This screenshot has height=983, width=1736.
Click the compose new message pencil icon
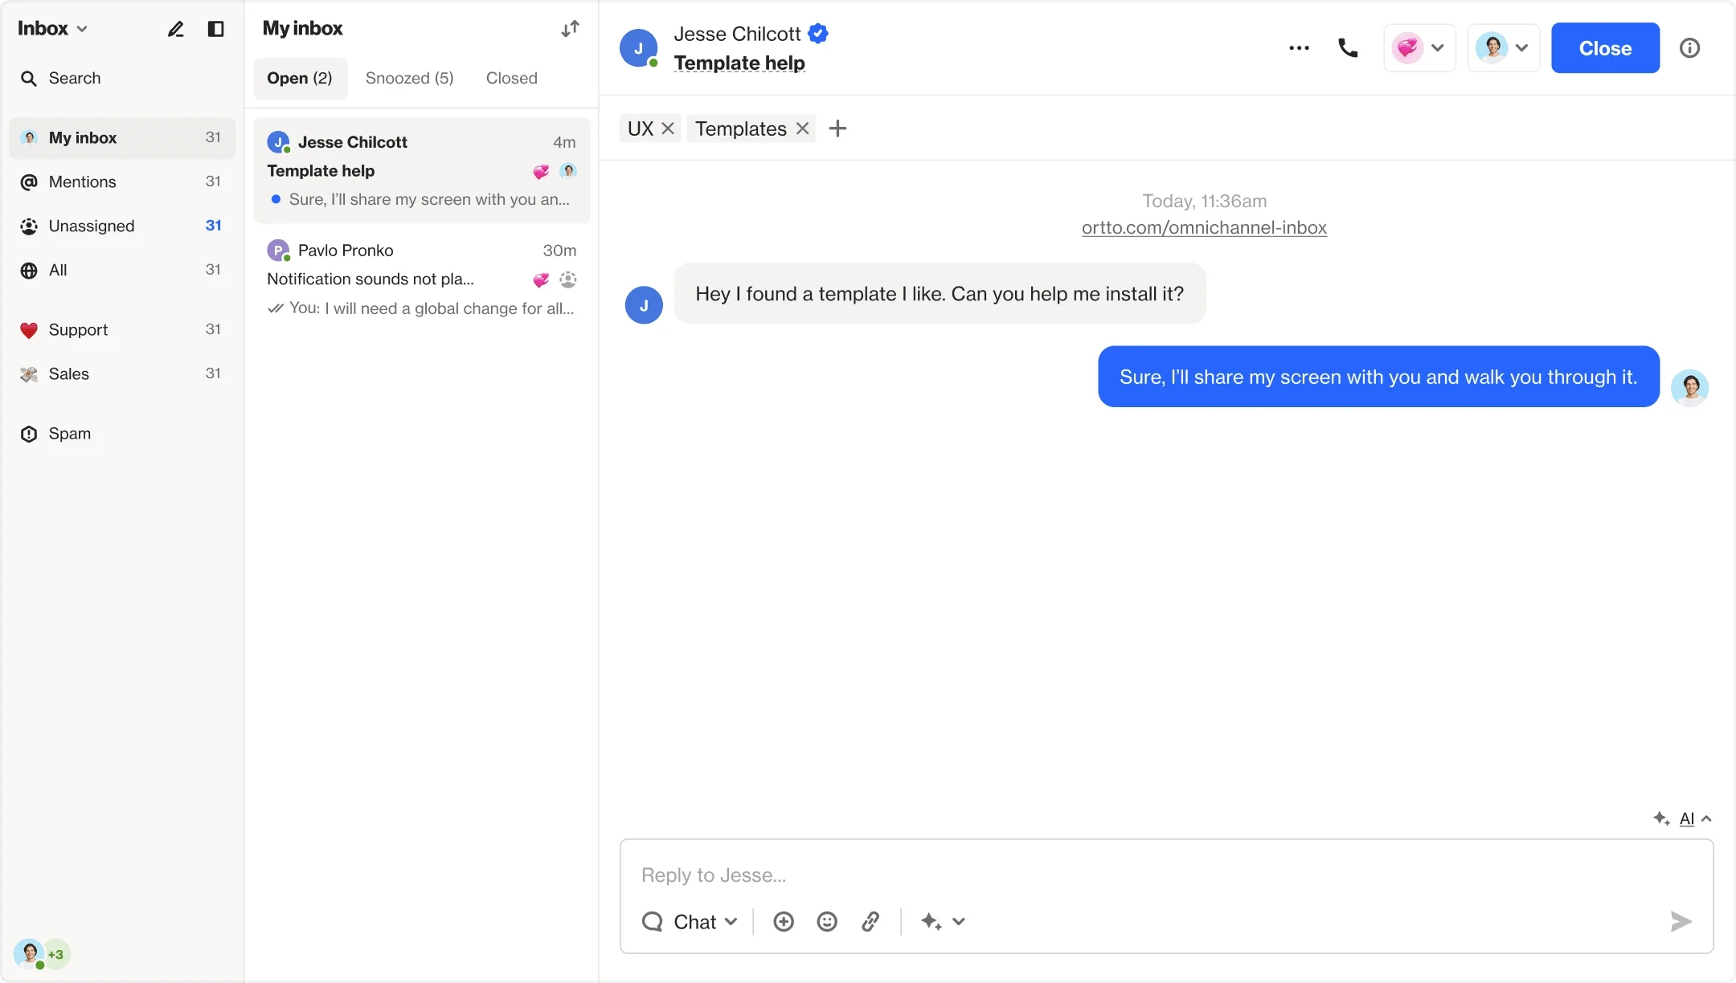[175, 30]
